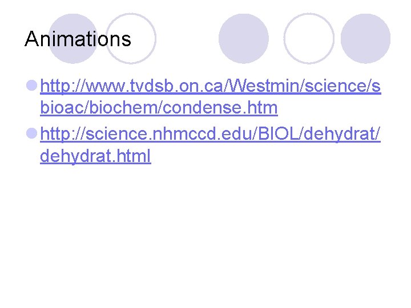Select the outlined circle right of the title

click(132, 38)
